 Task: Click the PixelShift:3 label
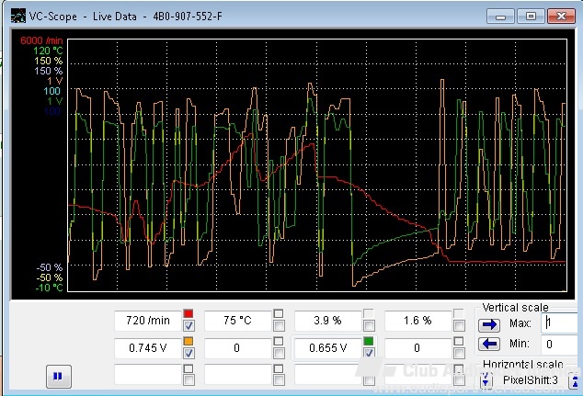(x=531, y=380)
